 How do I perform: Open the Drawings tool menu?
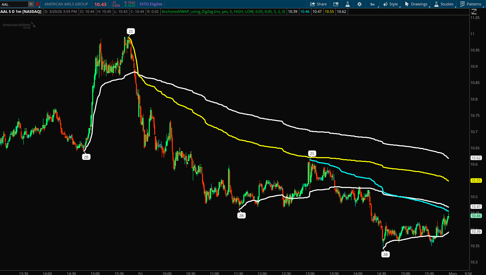416,4
